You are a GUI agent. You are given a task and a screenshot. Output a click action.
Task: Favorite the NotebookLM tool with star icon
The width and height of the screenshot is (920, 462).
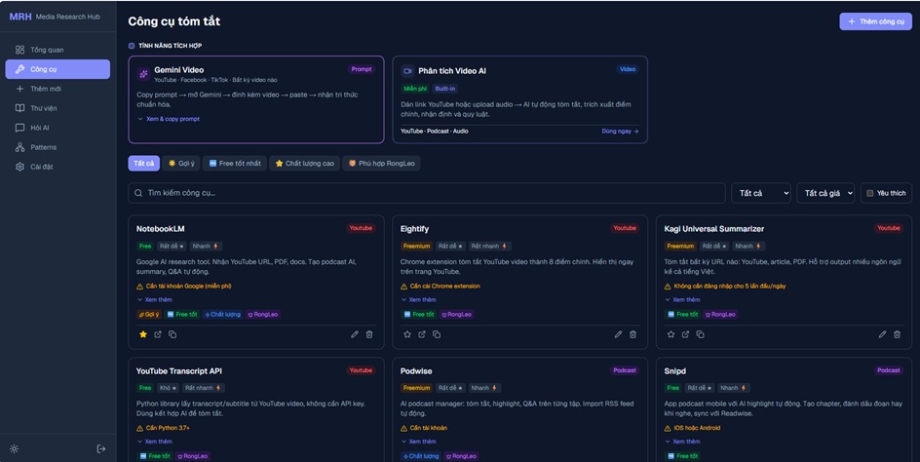[x=142, y=334]
